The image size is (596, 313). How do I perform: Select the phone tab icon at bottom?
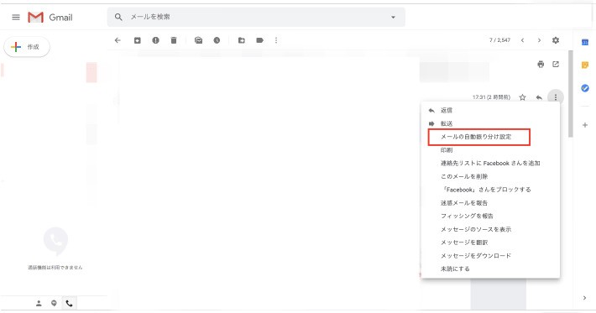coord(69,303)
